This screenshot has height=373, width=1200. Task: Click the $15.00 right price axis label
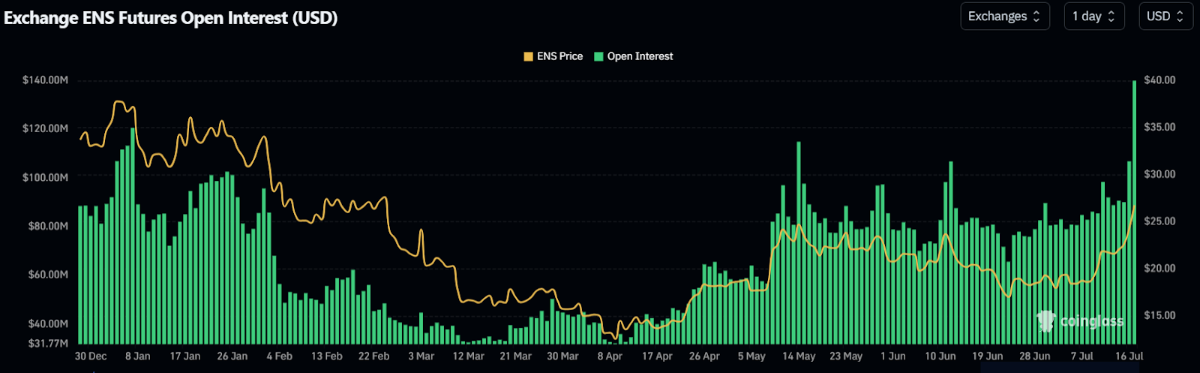(1160, 315)
